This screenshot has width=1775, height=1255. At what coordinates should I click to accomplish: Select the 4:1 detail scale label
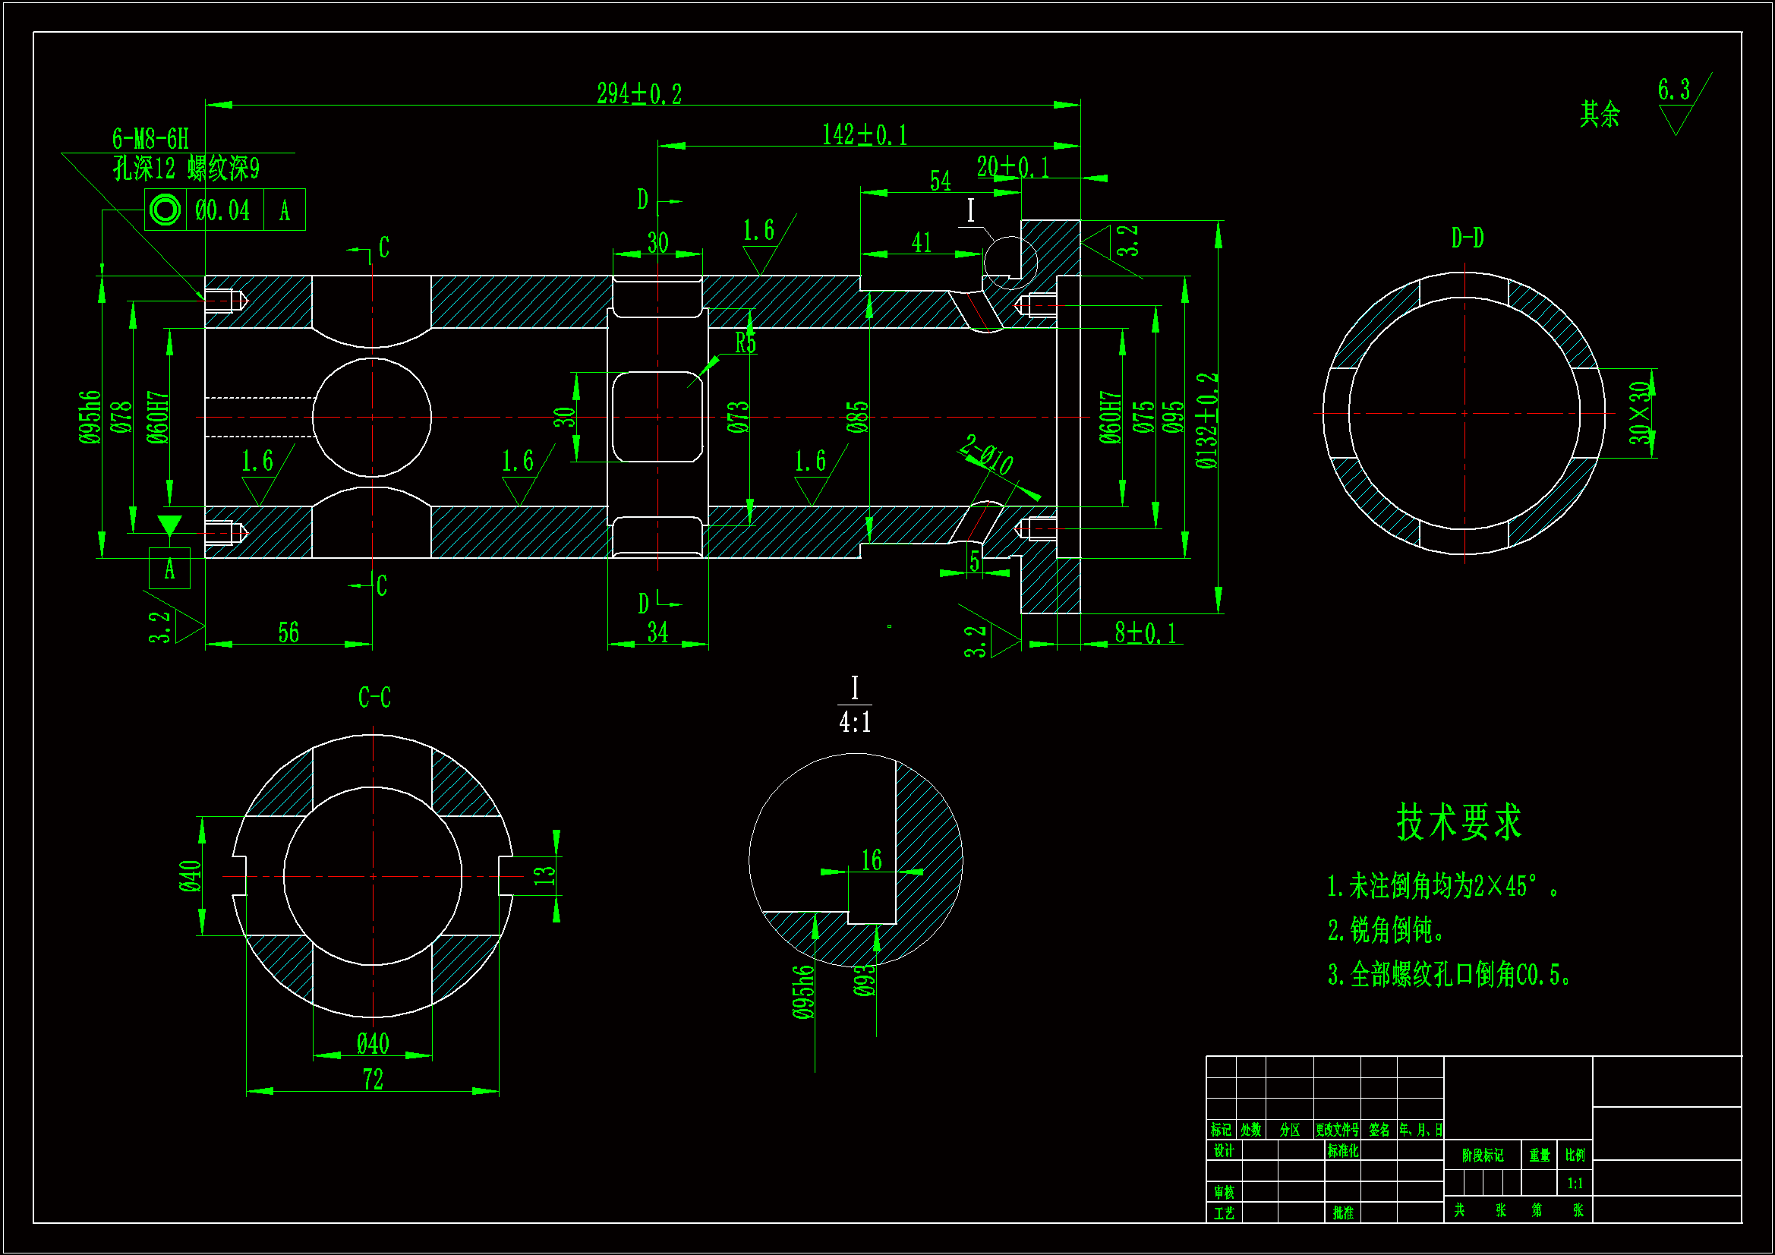click(854, 722)
